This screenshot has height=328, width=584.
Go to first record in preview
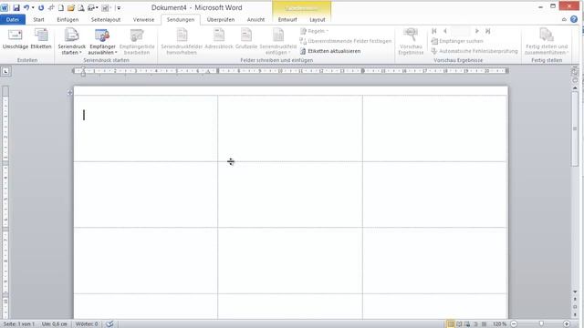coord(434,31)
